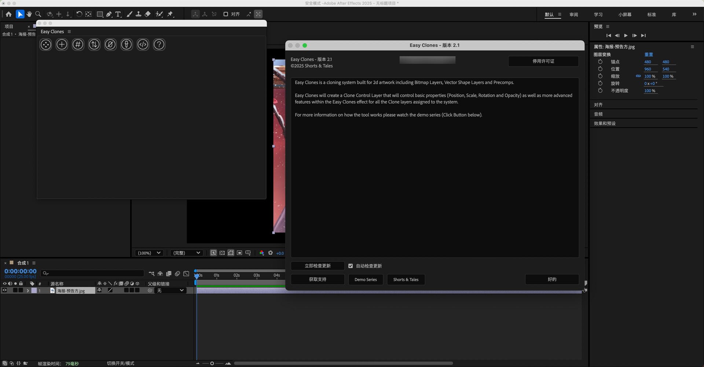704x367 pixels.
Task: Toggle frame blending switch in timeline
Action: (169, 274)
